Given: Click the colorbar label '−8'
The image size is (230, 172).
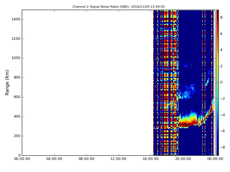Looking at the screenshot, I should 223,147.
